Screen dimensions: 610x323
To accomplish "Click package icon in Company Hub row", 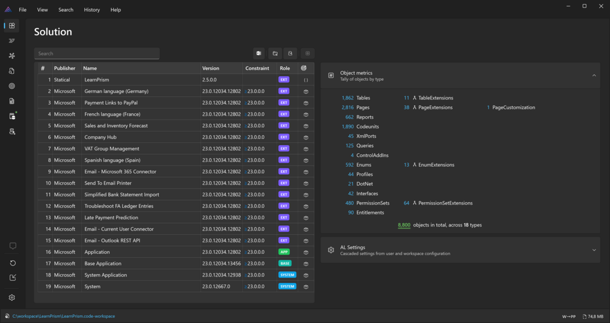I will (x=306, y=137).
